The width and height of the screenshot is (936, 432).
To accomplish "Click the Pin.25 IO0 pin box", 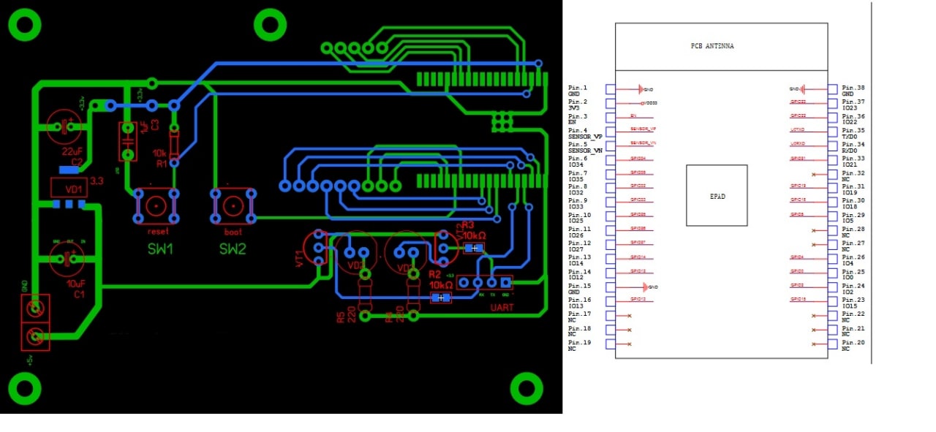I will click(832, 273).
